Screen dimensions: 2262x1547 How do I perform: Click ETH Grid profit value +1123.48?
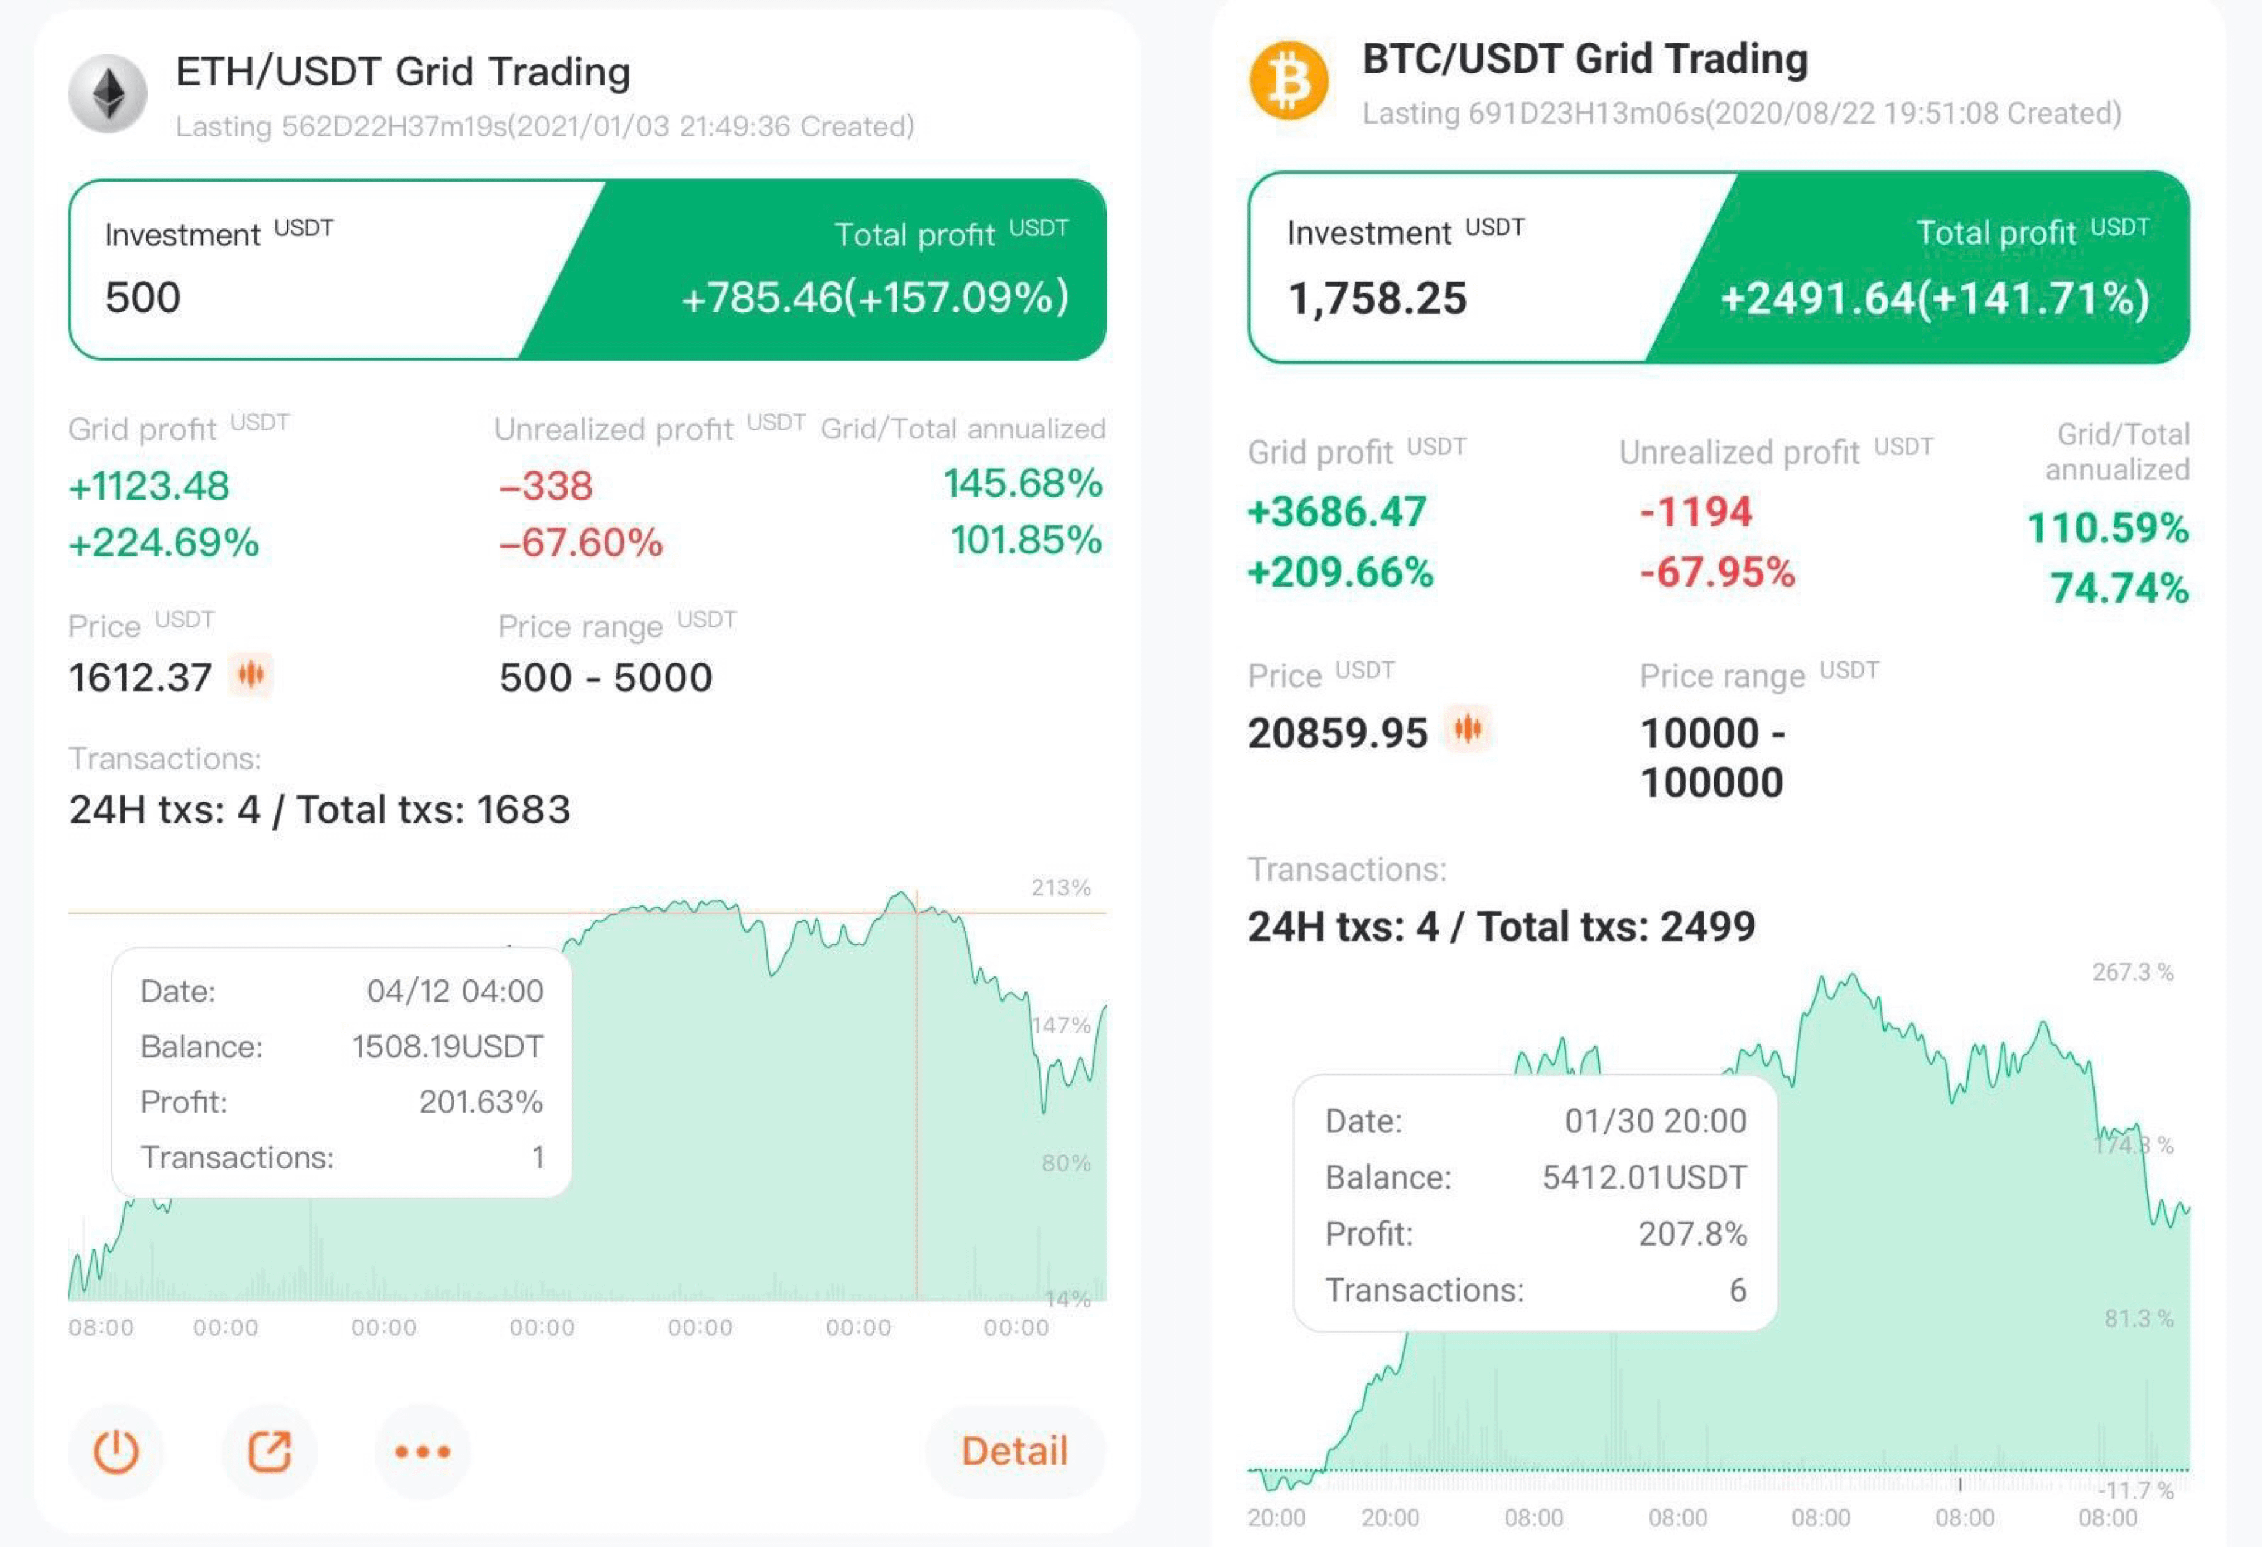(x=149, y=486)
